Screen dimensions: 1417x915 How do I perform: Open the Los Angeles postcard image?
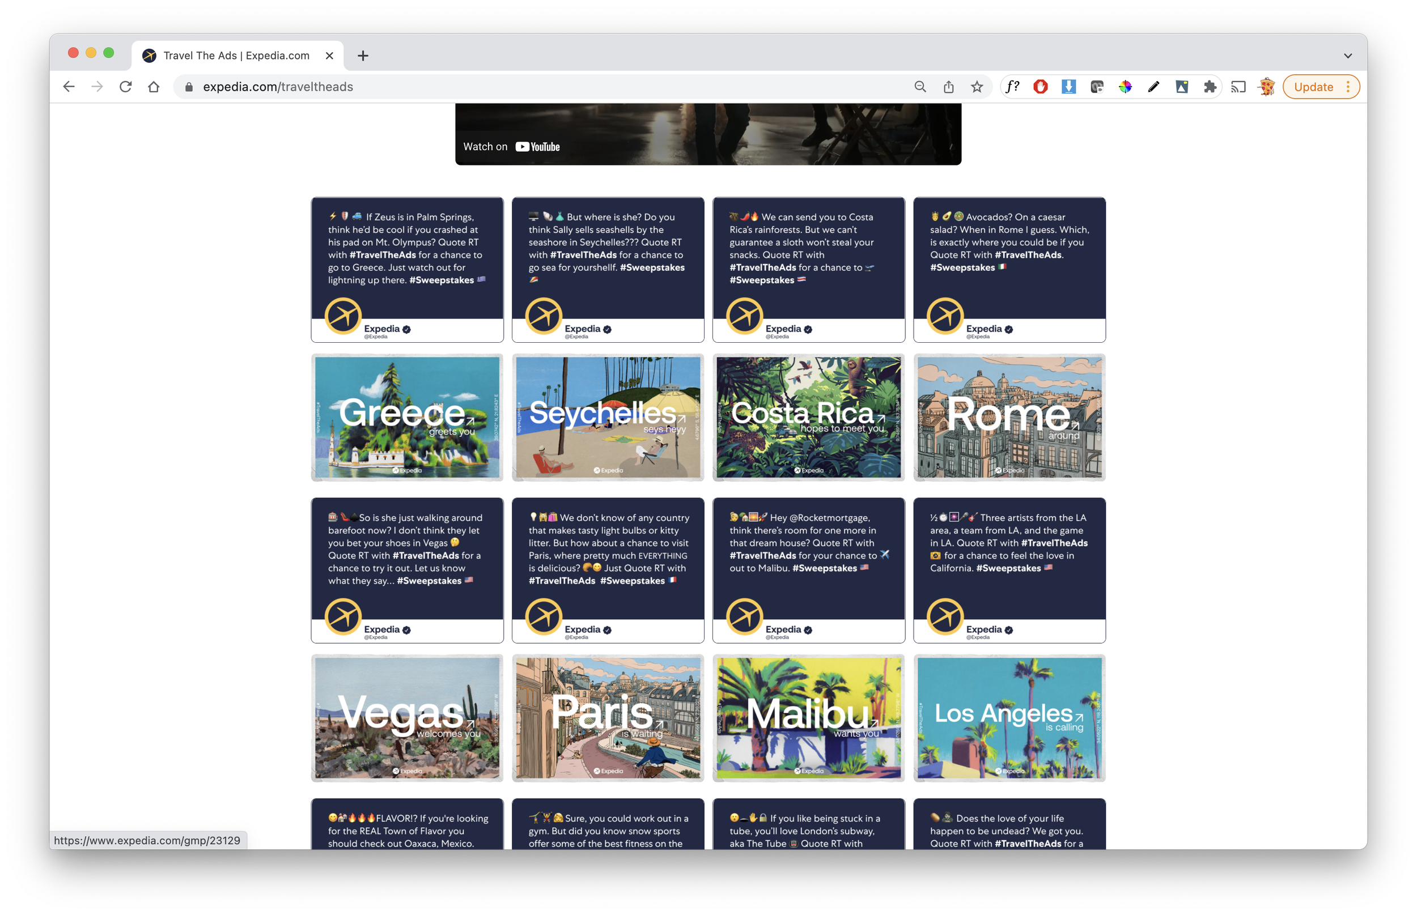tap(1009, 718)
